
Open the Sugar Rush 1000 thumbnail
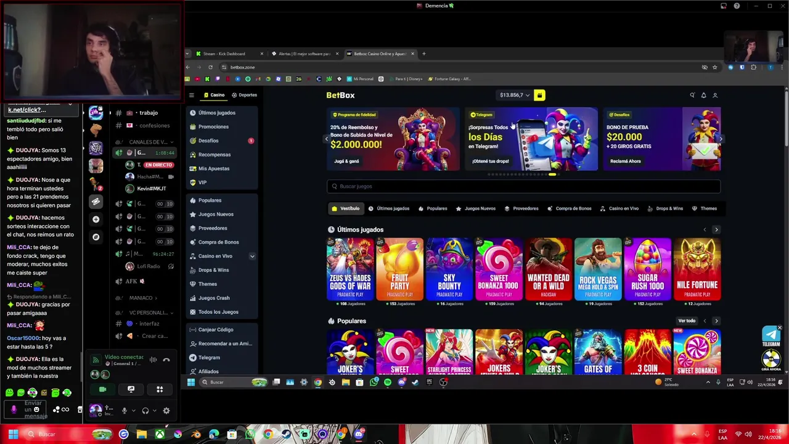point(647,269)
